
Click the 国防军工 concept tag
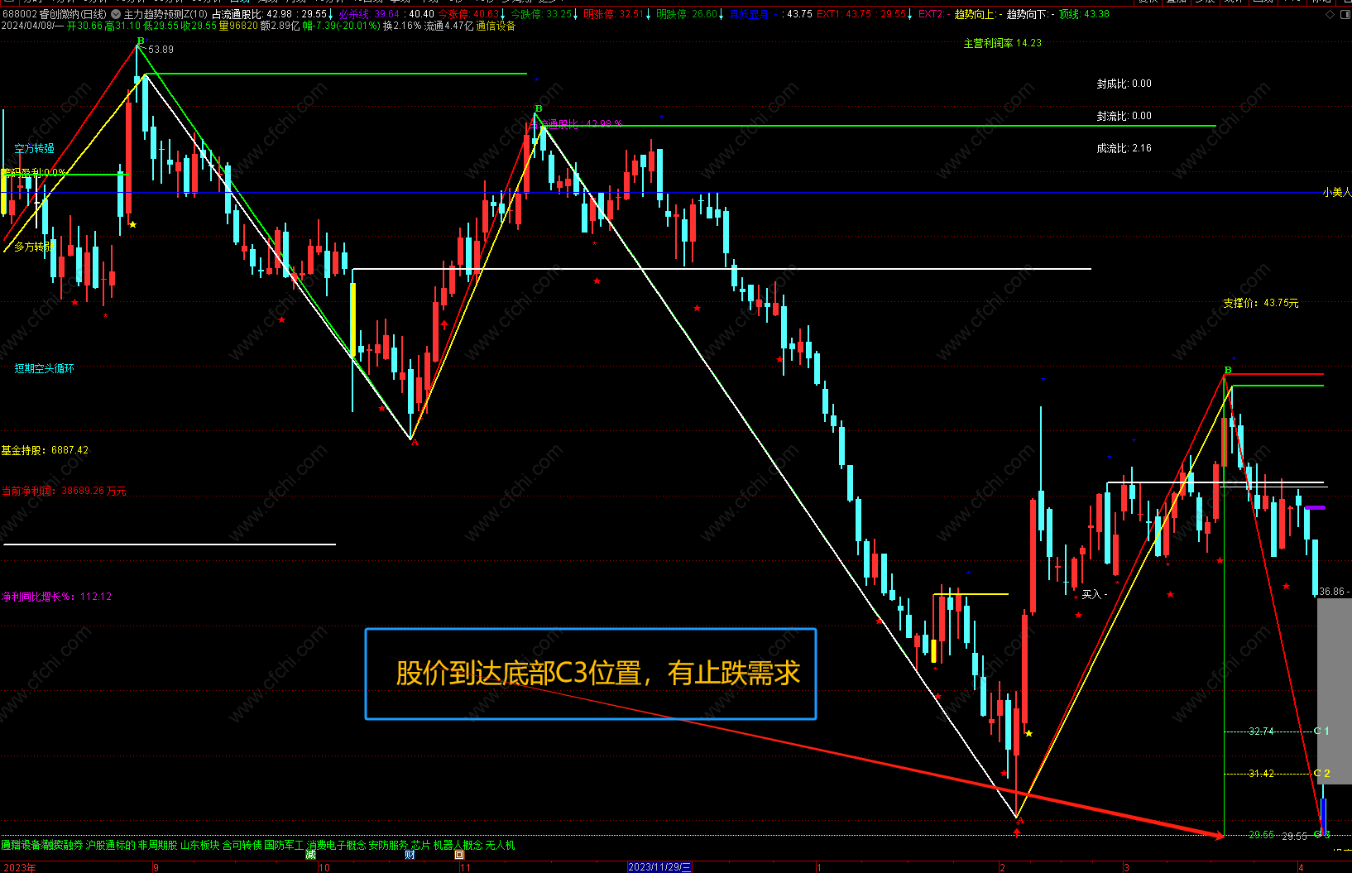(284, 845)
